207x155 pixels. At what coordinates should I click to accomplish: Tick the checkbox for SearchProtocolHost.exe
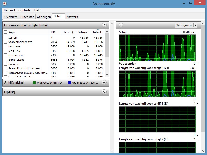5,68
